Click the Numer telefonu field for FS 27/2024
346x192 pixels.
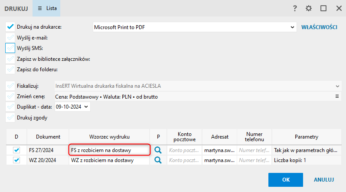pyautogui.click(x=254, y=150)
